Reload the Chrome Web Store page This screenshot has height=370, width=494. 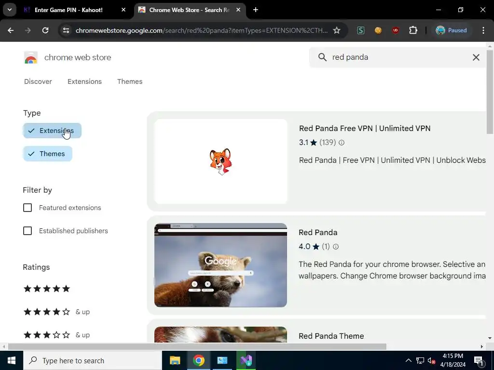point(45,30)
